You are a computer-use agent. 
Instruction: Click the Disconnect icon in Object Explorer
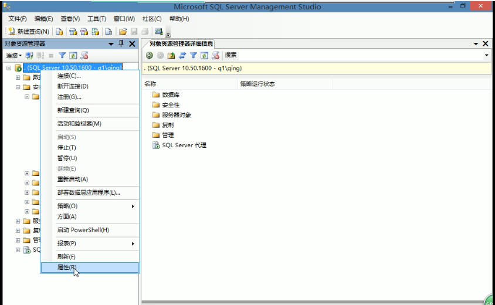click(40, 56)
